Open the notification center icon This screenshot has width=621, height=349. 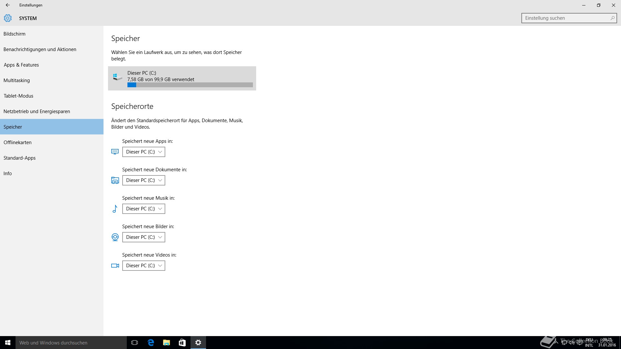[580, 343]
